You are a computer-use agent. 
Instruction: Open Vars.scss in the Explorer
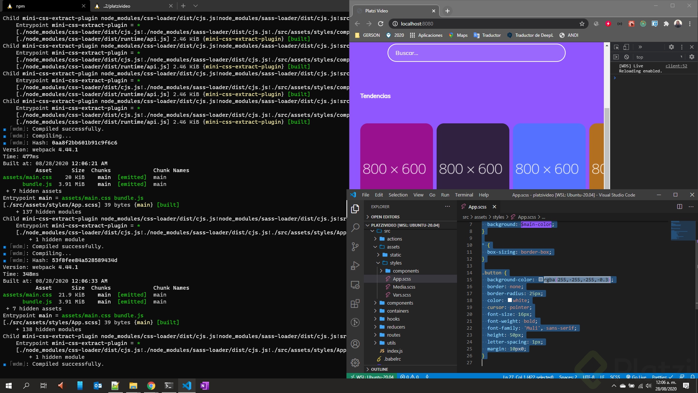411,295
